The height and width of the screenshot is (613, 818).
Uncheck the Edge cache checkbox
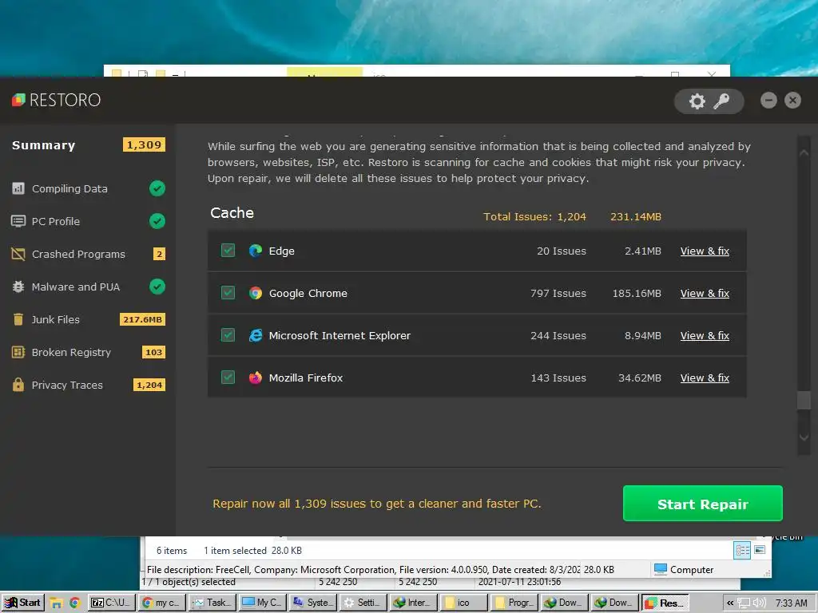[228, 250]
